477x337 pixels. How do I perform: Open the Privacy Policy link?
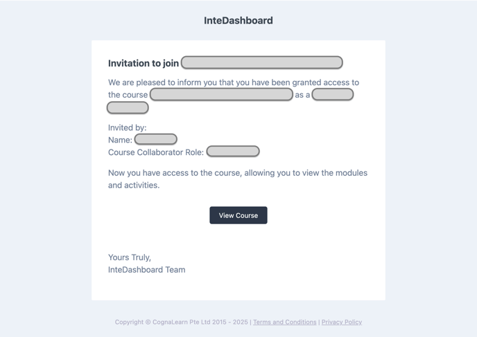[x=342, y=322]
